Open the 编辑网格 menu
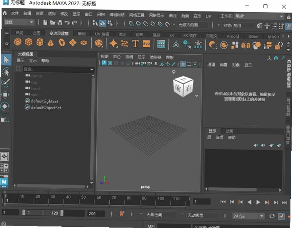The width and height of the screenshot is (292, 228). click(x=117, y=15)
